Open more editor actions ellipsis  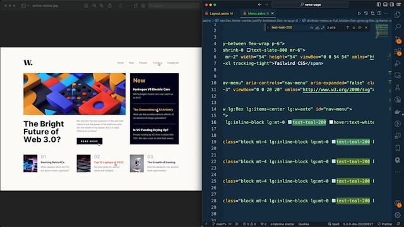386,13
